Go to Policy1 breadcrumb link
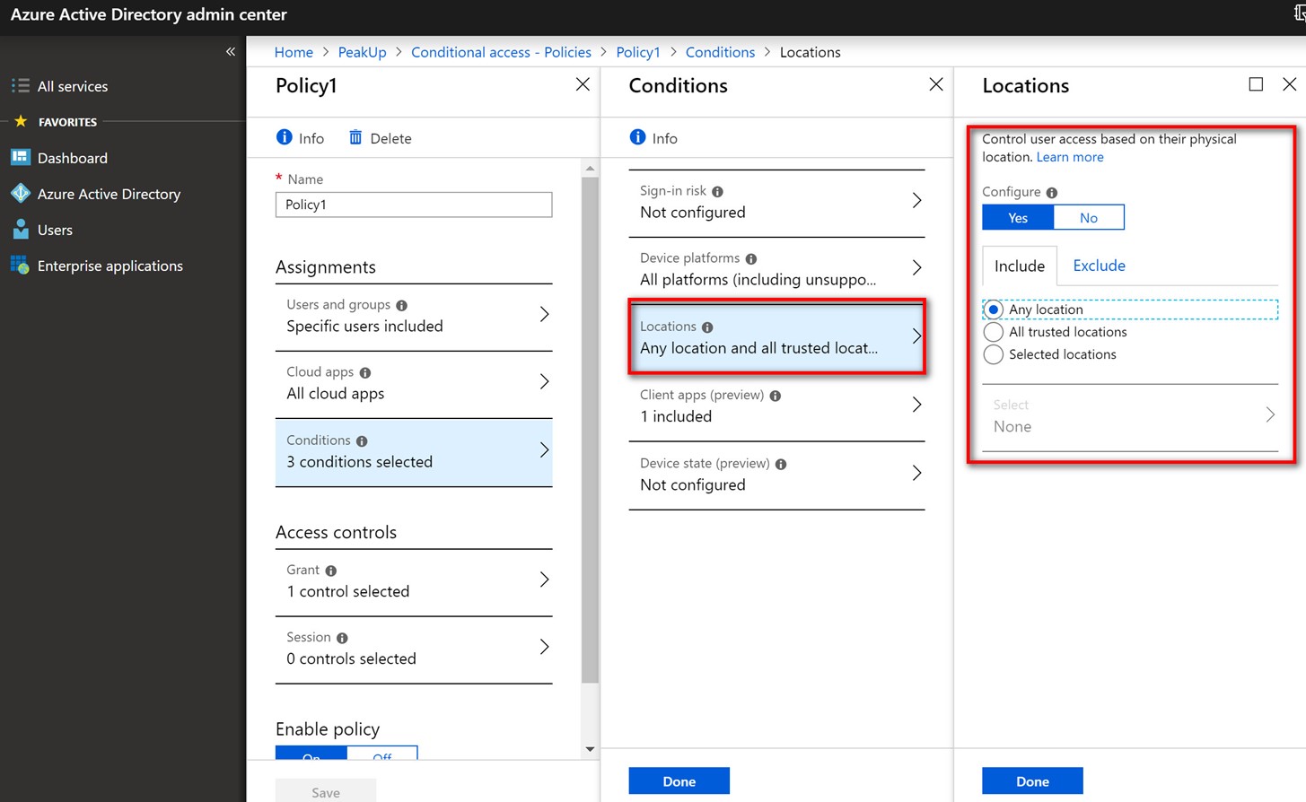1306x802 pixels. pos(638,52)
